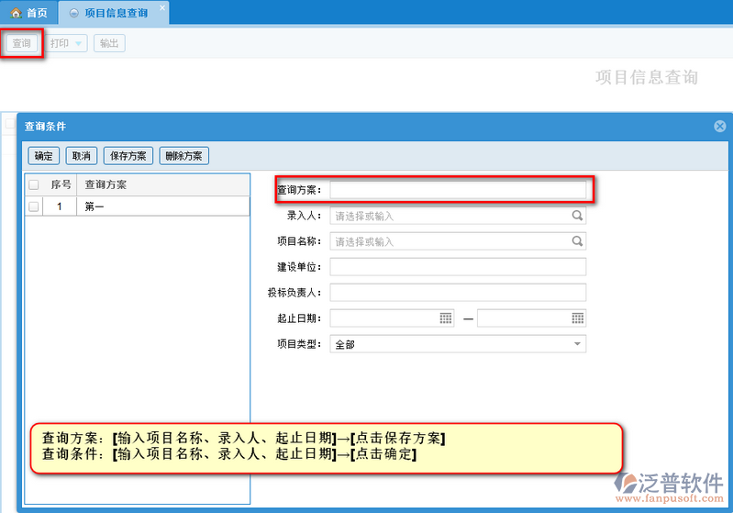This screenshot has width=733, height=513.
Task: Click the home icon on 首页 tab
Action: (16, 14)
